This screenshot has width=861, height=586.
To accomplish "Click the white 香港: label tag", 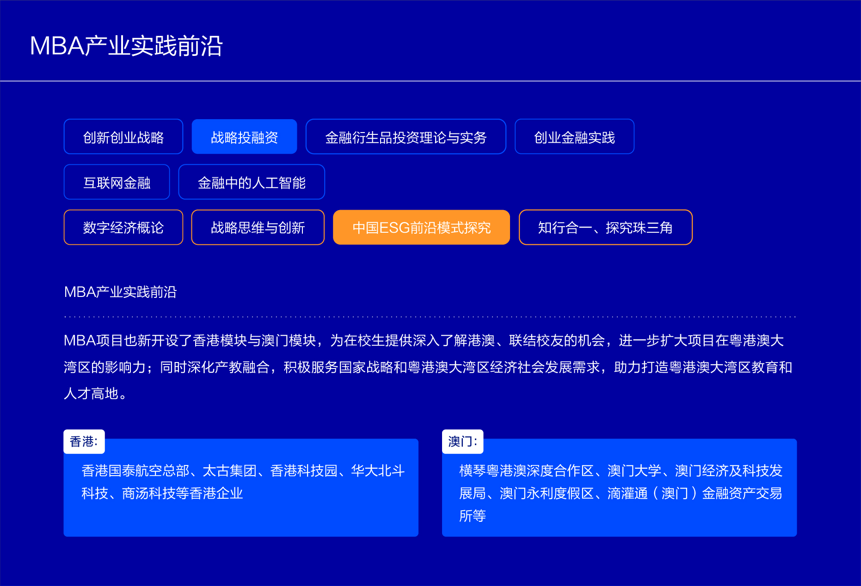I will tap(84, 442).
